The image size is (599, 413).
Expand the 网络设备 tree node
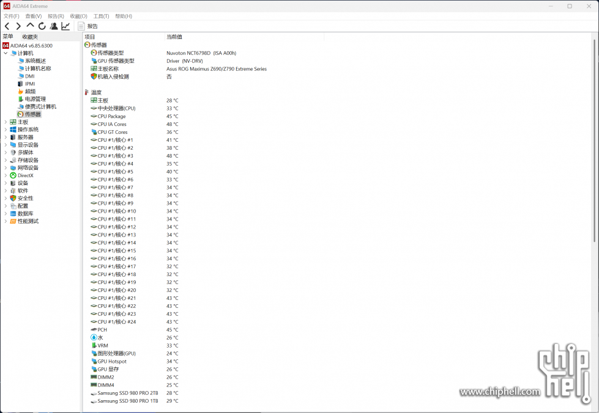tap(6, 167)
